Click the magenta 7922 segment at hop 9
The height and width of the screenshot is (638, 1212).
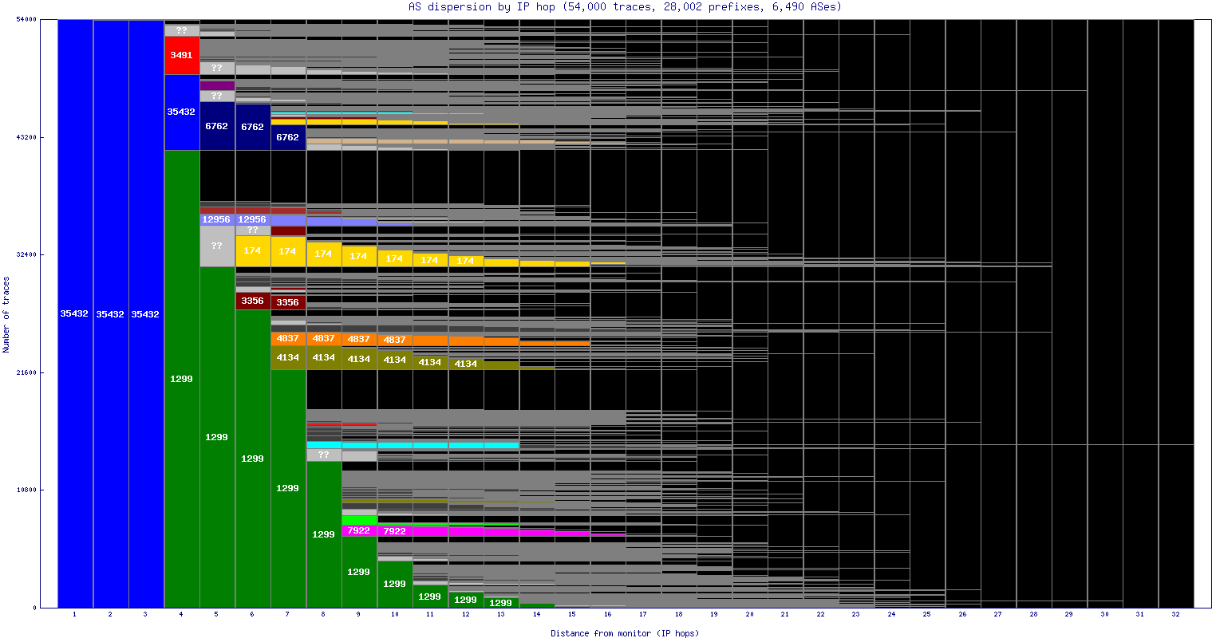359,530
